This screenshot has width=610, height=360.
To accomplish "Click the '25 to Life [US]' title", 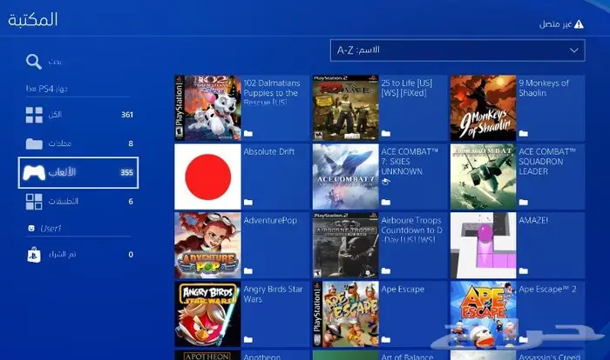I will tap(407, 88).
